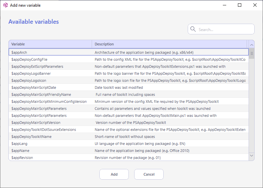Sort by the Variable column header
263x188 pixels.
click(50, 44)
